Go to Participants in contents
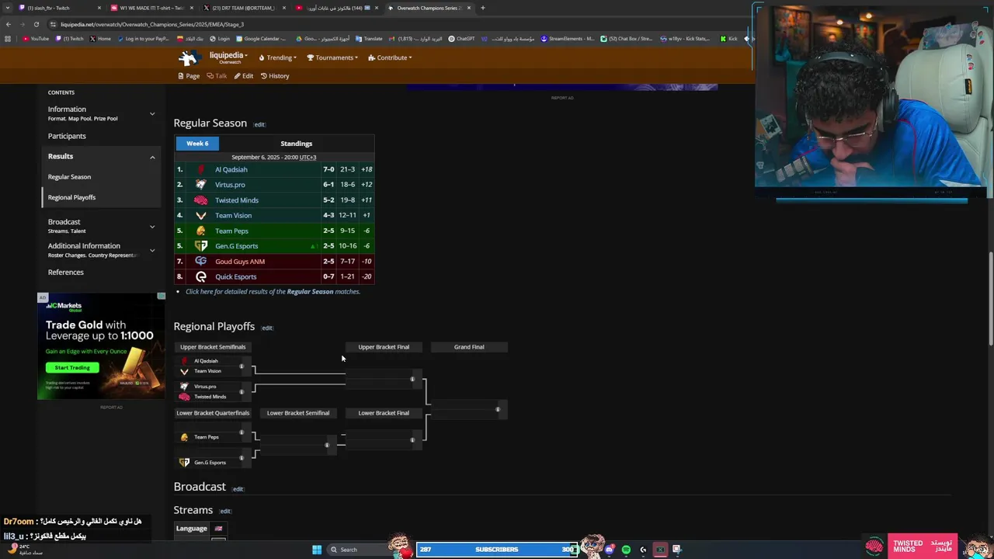Viewport: 994px width, 559px height. 67,136
